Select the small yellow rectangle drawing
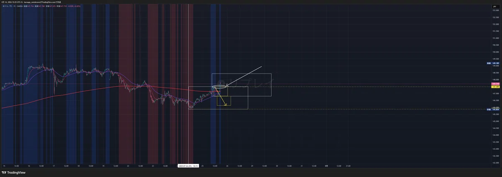This screenshot has width=502, height=177. (224, 101)
